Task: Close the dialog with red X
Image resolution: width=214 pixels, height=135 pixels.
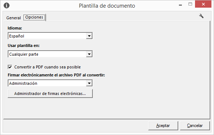Action: [203, 4]
